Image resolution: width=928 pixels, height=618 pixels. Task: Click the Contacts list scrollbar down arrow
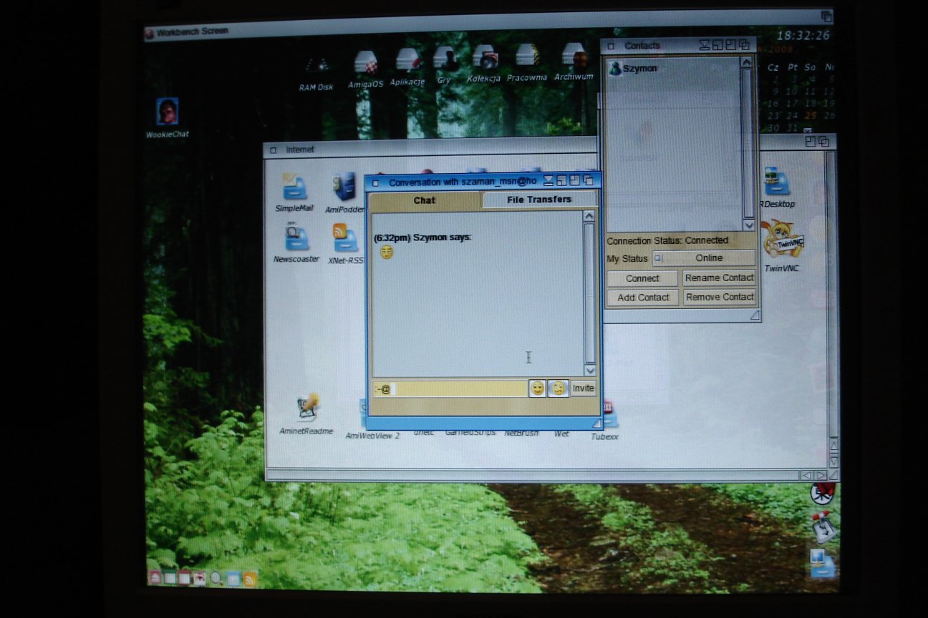[x=748, y=225]
